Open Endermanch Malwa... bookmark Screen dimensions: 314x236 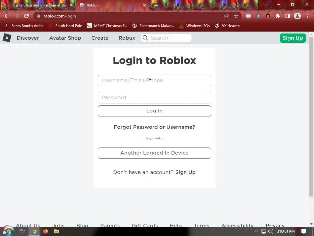pos(153,26)
